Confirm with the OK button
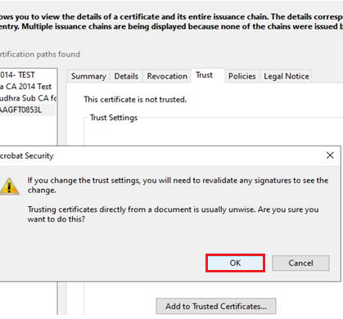 coord(235,263)
